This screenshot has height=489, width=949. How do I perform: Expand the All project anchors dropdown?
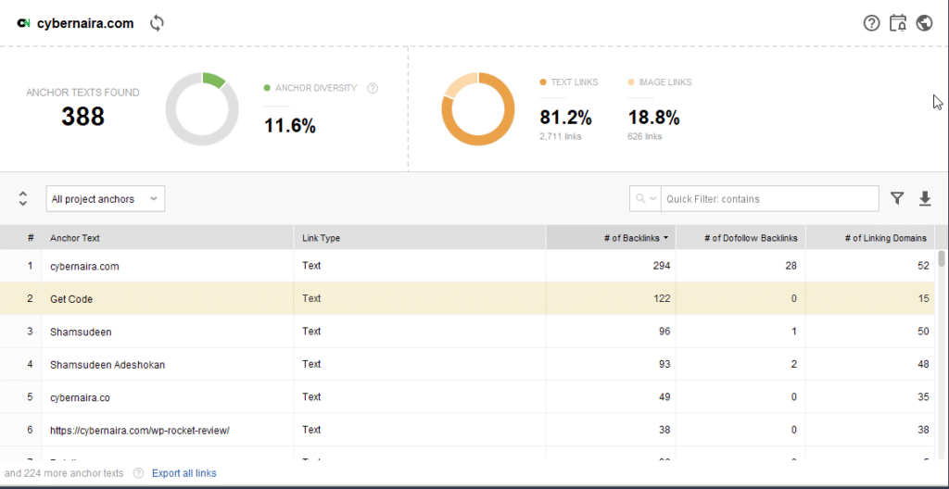106,199
